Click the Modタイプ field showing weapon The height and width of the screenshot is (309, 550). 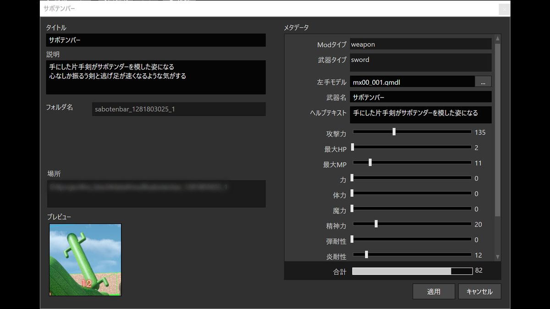420,44
